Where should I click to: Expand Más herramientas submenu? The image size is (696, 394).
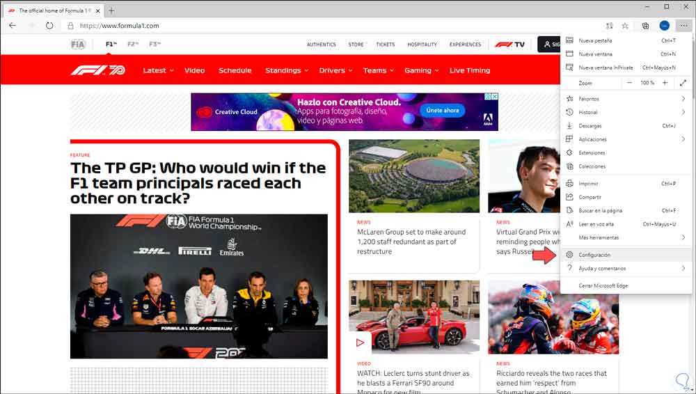point(626,237)
